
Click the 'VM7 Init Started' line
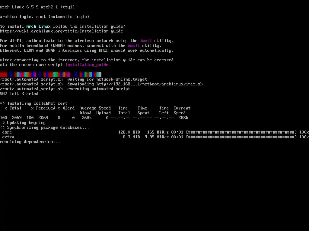click(19, 94)
